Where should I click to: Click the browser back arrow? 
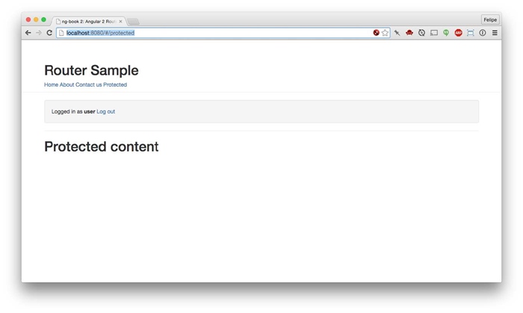click(x=28, y=33)
